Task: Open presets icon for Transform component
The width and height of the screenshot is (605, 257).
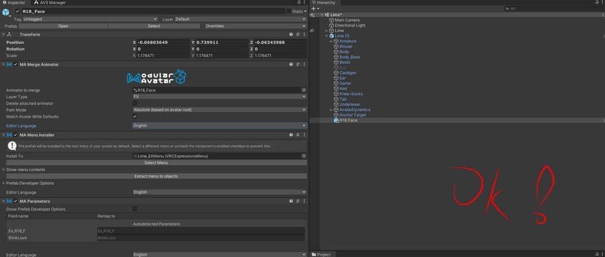Action: (298, 34)
